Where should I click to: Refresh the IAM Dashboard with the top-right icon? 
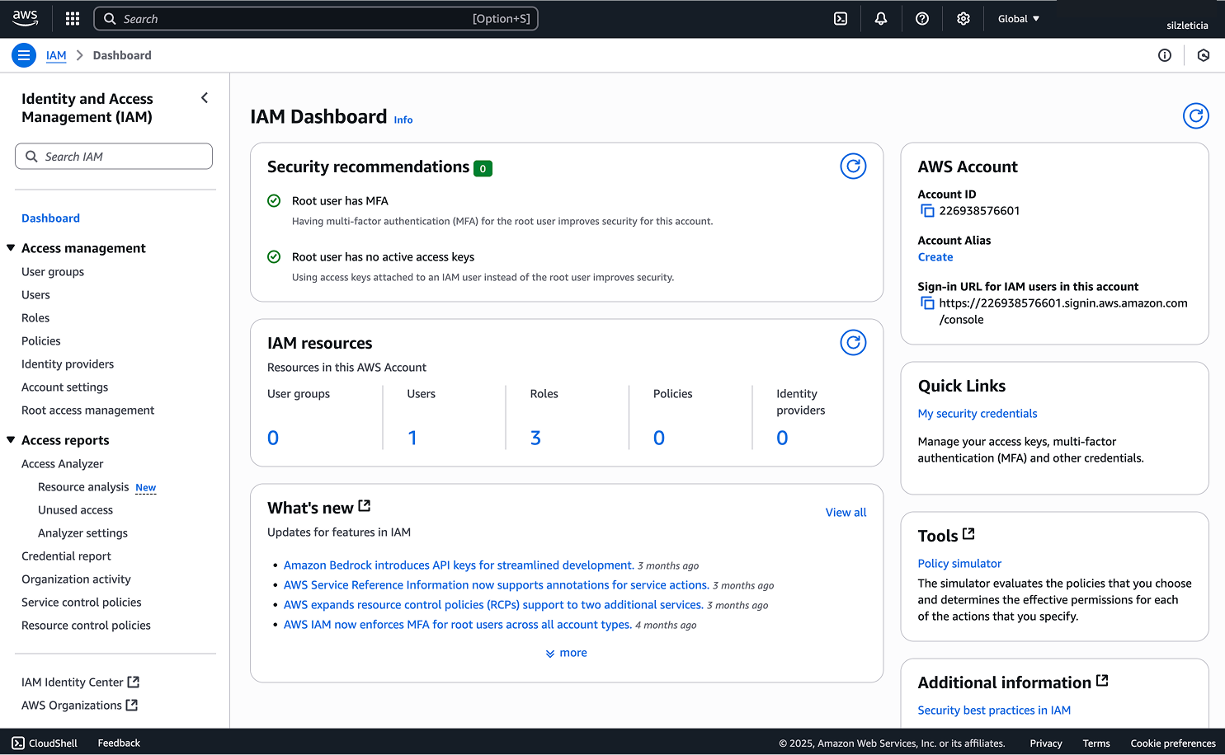click(x=1195, y=115)
